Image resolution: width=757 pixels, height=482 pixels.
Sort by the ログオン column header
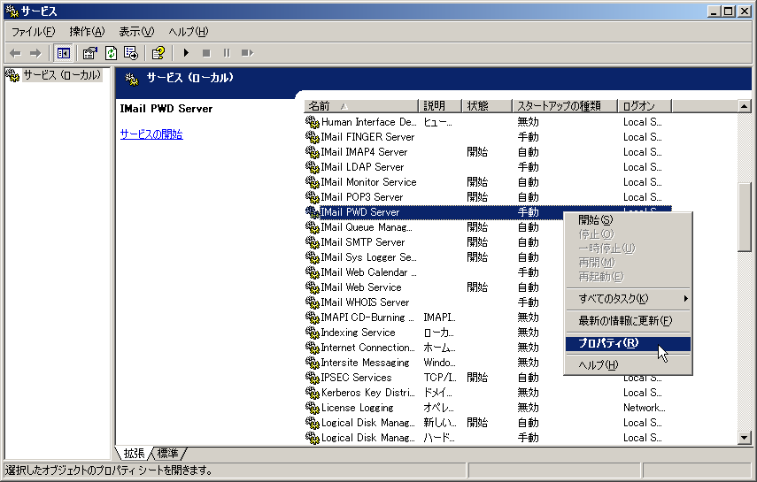coord(645,105)
